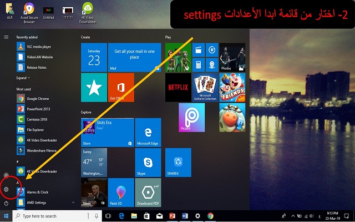
Task: Open File Explorer from the app list
Action: pos(38,130)
